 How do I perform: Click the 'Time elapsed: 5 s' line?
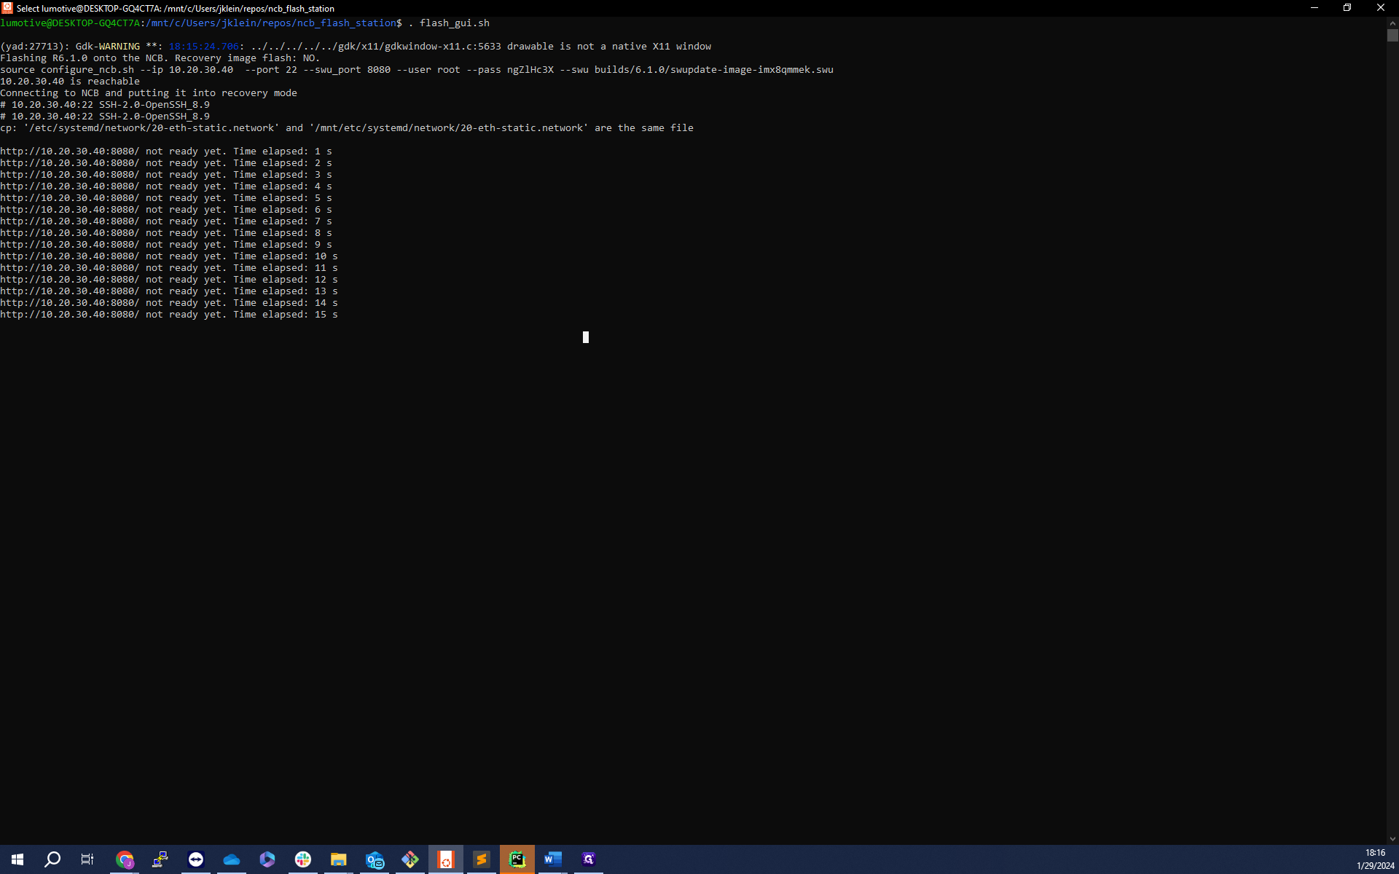point(166,198)
